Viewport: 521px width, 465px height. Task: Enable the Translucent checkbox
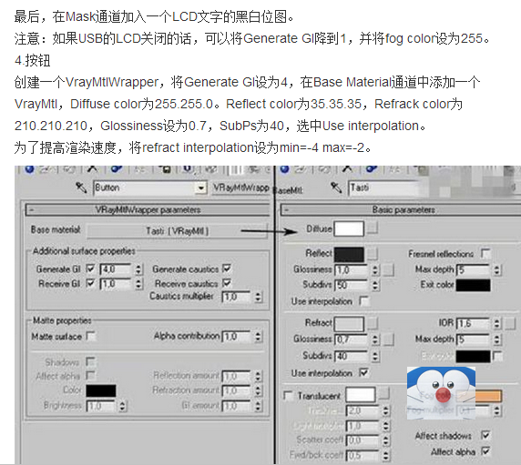288,396
